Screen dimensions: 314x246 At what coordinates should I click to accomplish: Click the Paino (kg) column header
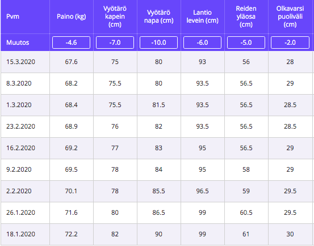[x=72, y=16]
